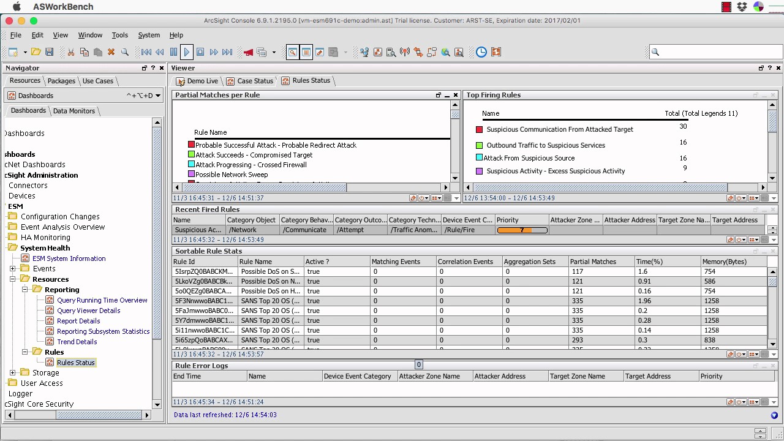
Task: Click the network nodes toolbar icon
Action: [x=364, y=52]
